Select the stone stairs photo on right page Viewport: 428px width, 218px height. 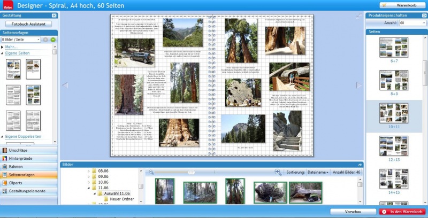coord(287,130)
